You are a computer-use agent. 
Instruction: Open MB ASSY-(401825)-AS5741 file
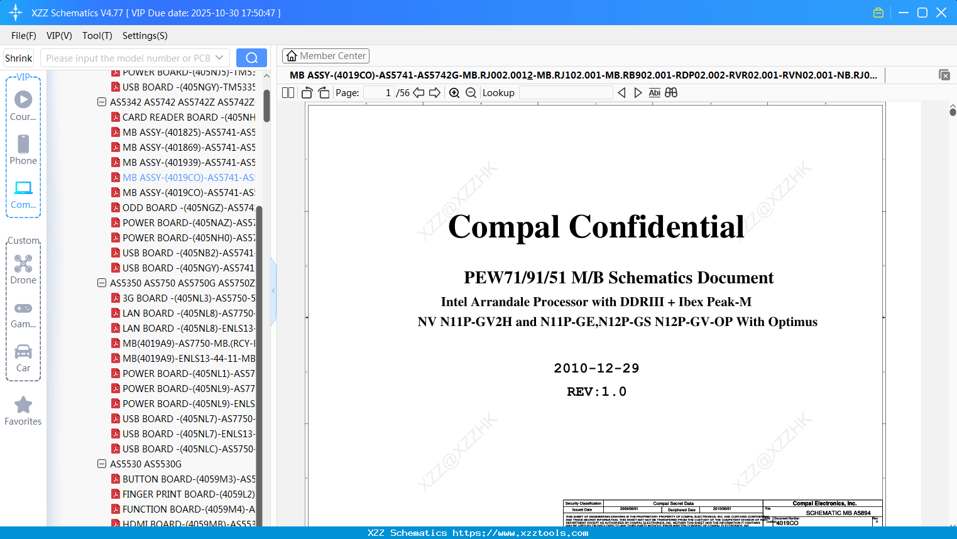coord(183,132)
